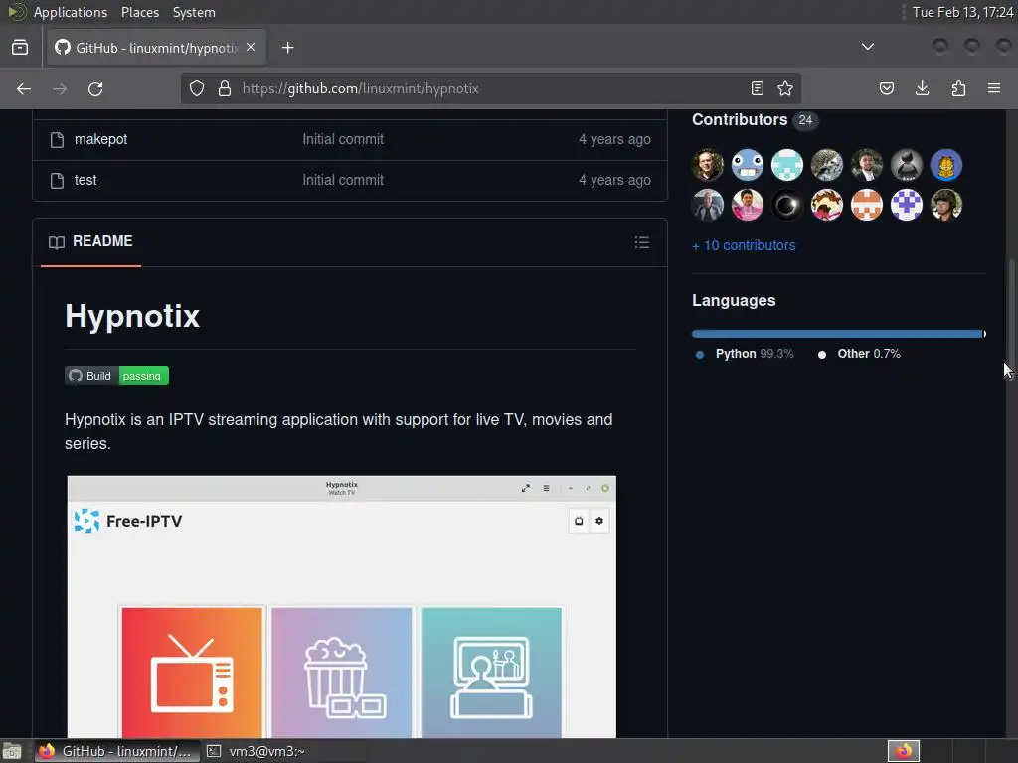
Task: Click the Hypnotix heading
Action: coord(132,317)
